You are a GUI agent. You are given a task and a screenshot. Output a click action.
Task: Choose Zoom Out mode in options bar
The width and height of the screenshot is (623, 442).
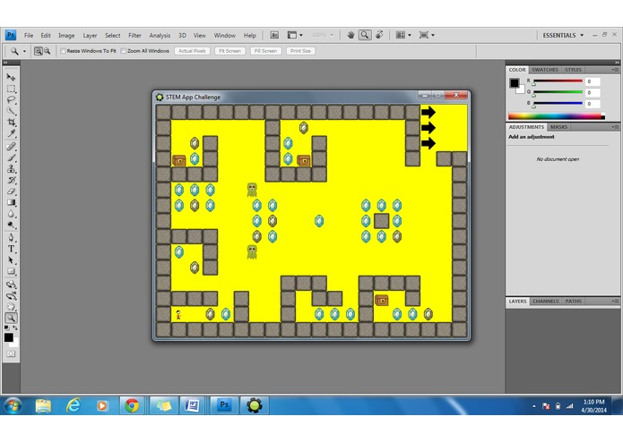[47, 51]
